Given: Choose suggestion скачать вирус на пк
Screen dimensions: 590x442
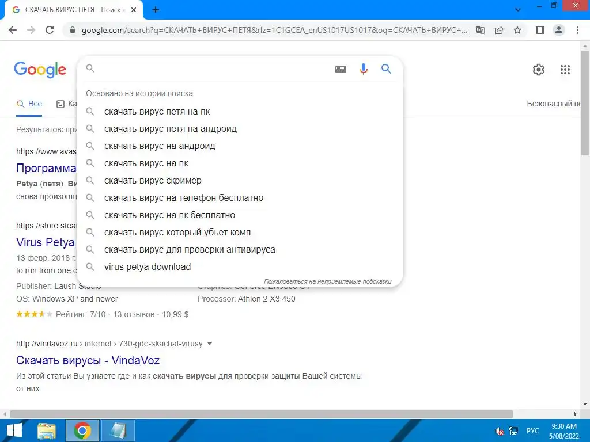Looking at the screenshot, I should [x=240, y=163].
